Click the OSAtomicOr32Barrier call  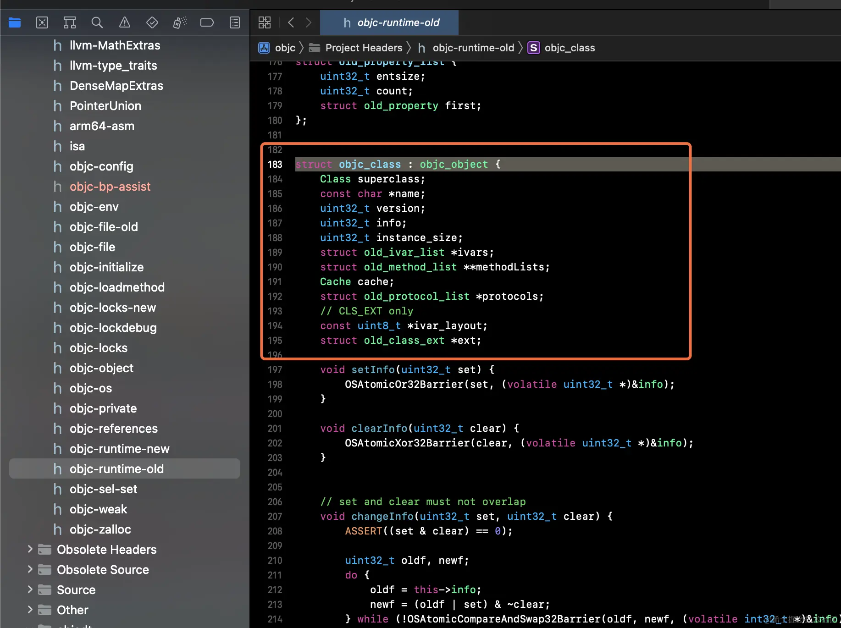404,384
